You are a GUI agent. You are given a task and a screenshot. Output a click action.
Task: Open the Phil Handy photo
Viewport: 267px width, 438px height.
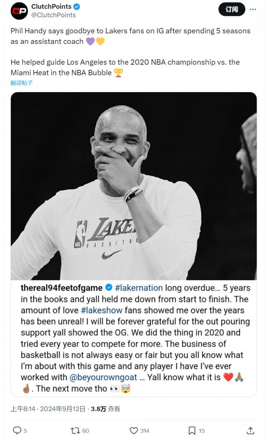pos(133,186)
